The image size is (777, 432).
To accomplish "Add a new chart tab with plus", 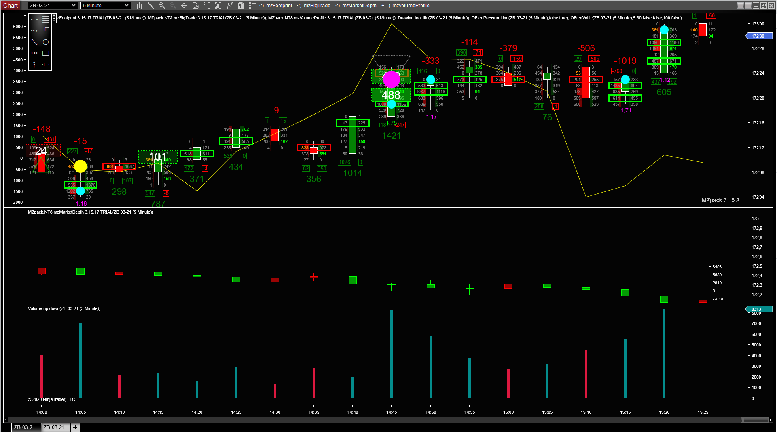I will coord(75,427).
